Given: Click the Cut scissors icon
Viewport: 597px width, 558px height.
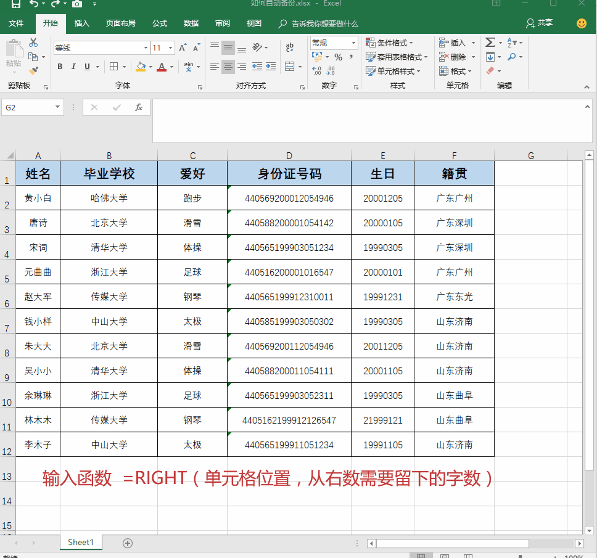Looking at the screenshot, I should 33,43.
